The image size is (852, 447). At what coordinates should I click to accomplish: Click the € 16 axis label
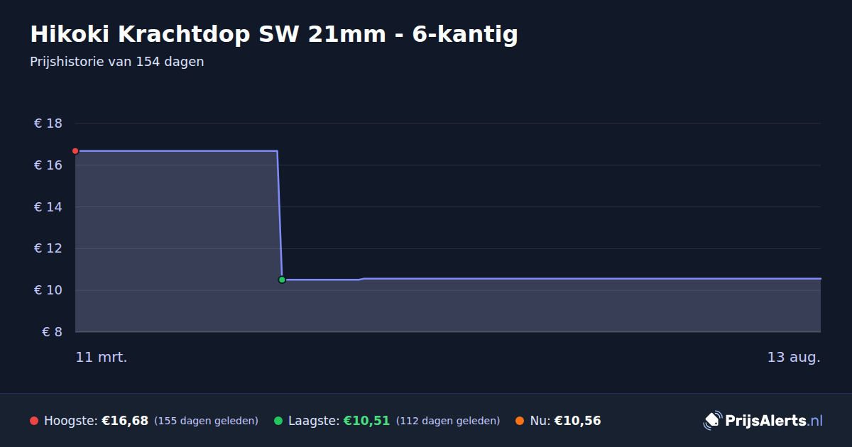pos(48,165)
